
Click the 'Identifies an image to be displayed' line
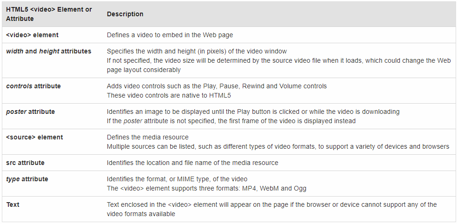click(x=253, y=112)
